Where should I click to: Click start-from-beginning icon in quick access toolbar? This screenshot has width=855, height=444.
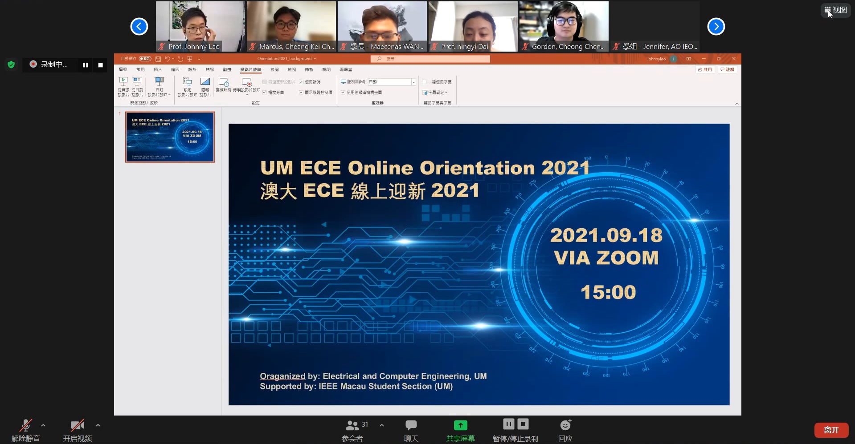tap(190, 59)
